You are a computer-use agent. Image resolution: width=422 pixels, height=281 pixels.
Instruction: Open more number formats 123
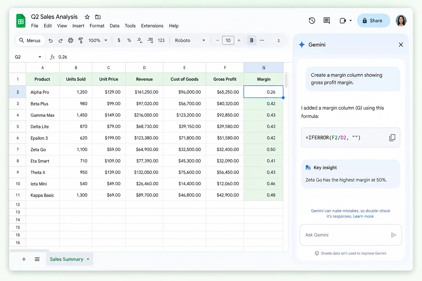161,40
